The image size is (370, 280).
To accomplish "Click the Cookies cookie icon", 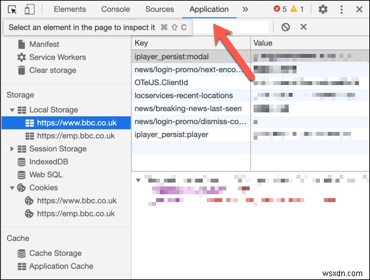I will point(21,188).
